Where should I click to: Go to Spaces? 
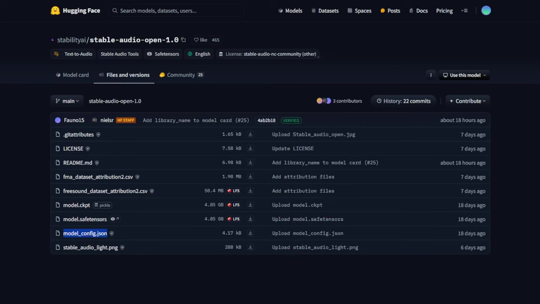pos(359,11)
